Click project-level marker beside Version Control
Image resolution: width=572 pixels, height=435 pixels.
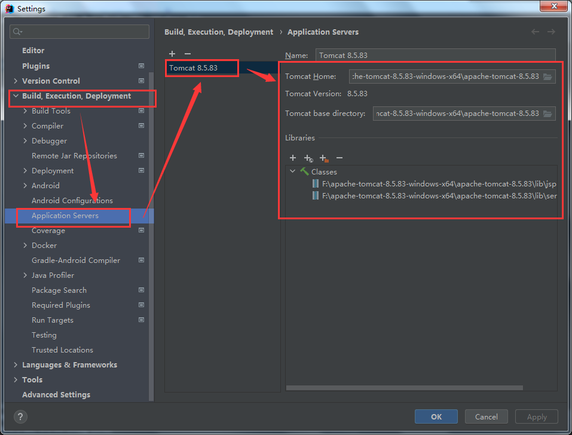pos(141,81)
